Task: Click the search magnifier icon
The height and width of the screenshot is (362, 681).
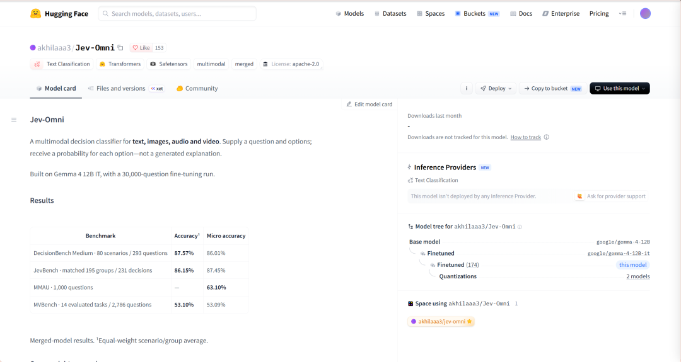Action: click(x=105, y=13)
